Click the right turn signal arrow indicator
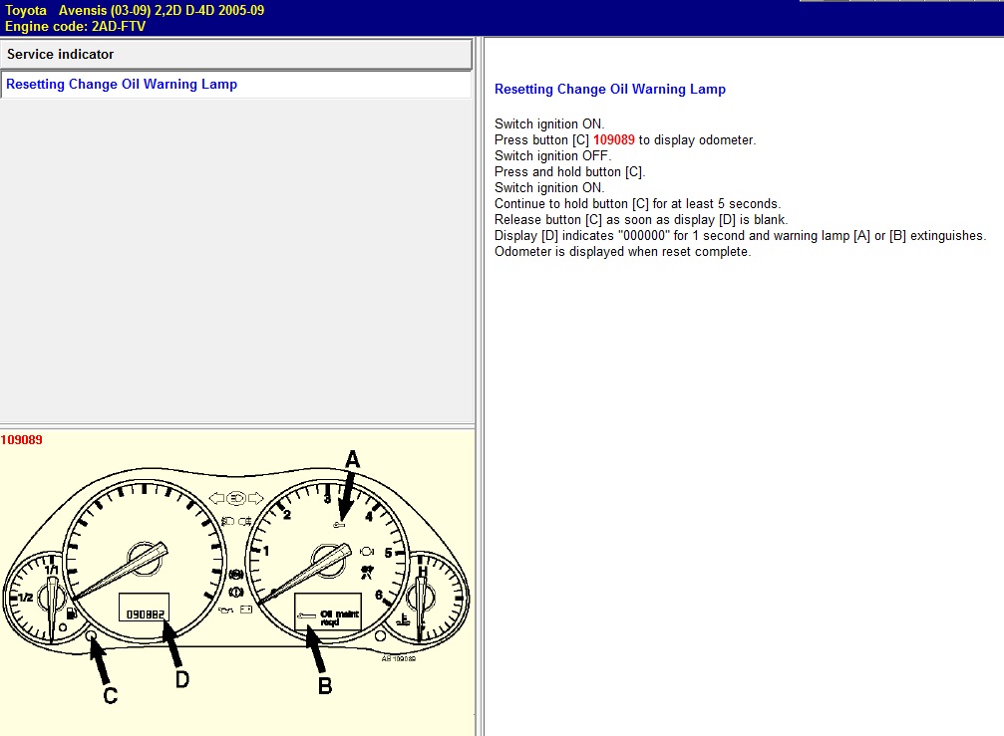Viewport: 1004px width, 736px height. coord(256,497)
